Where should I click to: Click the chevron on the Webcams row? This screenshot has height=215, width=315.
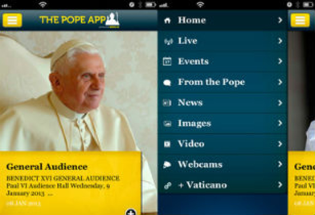click(280, 164)
